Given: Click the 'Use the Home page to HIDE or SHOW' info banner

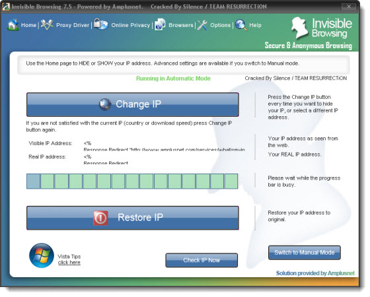Looking at the screenshot, I should tap(184, 65).
